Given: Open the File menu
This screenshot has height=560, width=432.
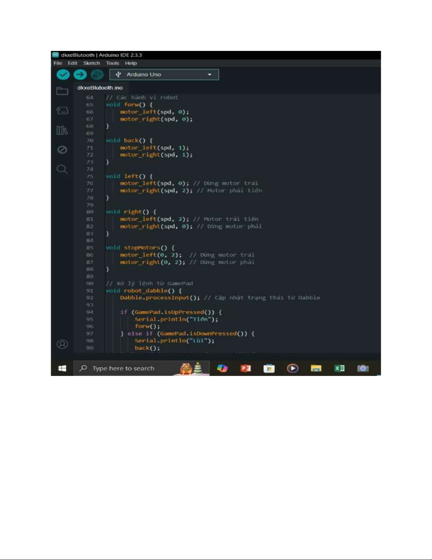Looking at the screenshot, I should click(58, 63).
